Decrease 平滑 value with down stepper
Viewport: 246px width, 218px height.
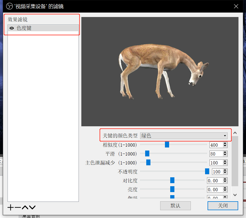click(225, 155)
